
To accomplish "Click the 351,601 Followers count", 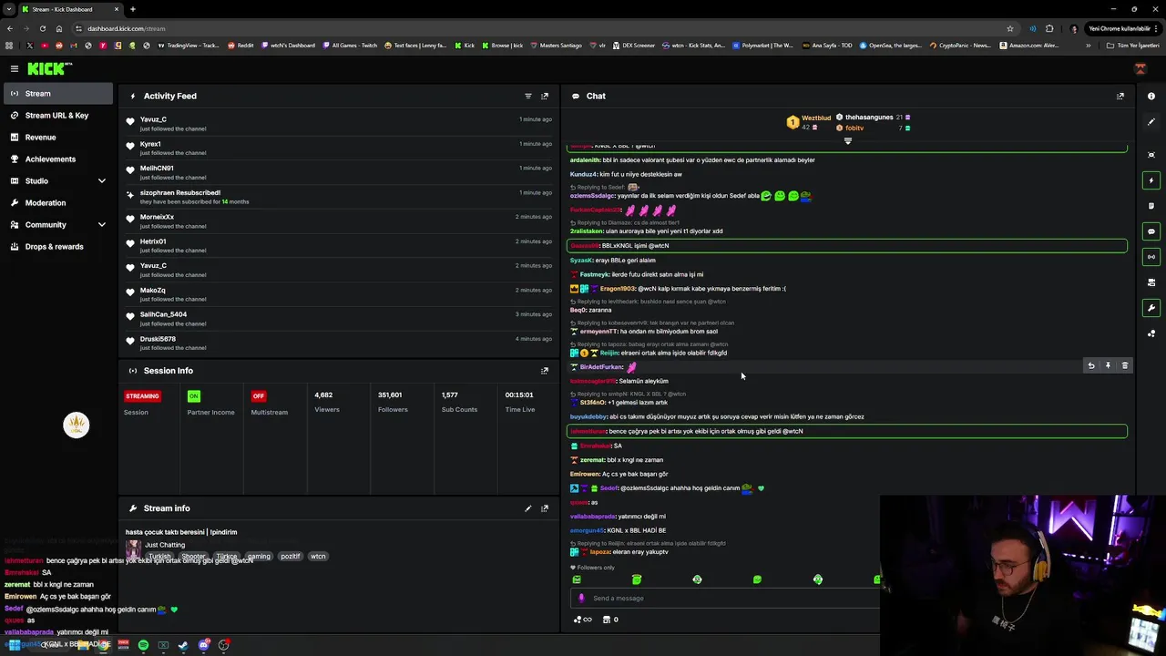I will pos(390,395).
